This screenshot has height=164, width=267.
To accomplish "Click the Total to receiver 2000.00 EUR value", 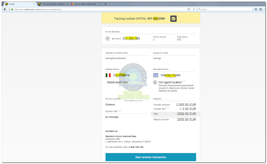I will (186, 119).
